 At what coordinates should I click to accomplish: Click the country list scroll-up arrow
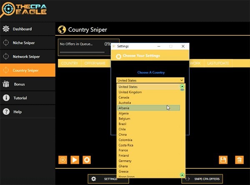click(182, 86)
